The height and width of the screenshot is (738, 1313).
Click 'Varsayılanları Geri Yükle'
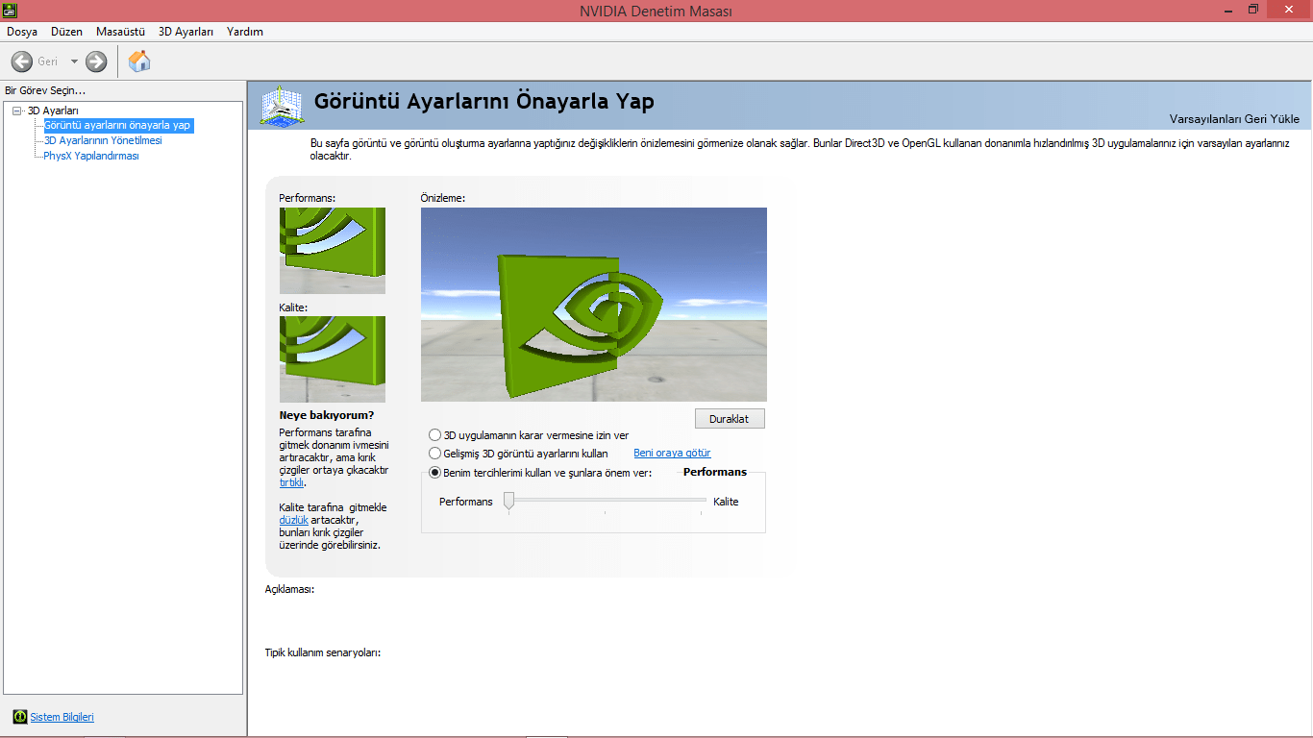1233,117
